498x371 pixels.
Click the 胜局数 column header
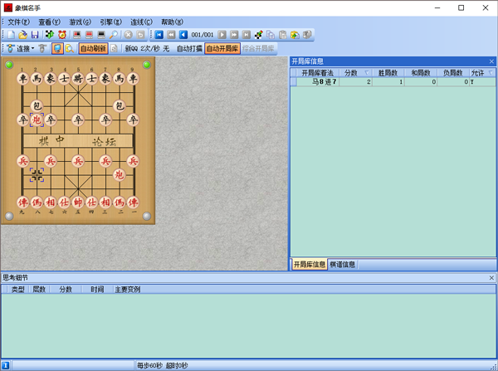[388, 73]
